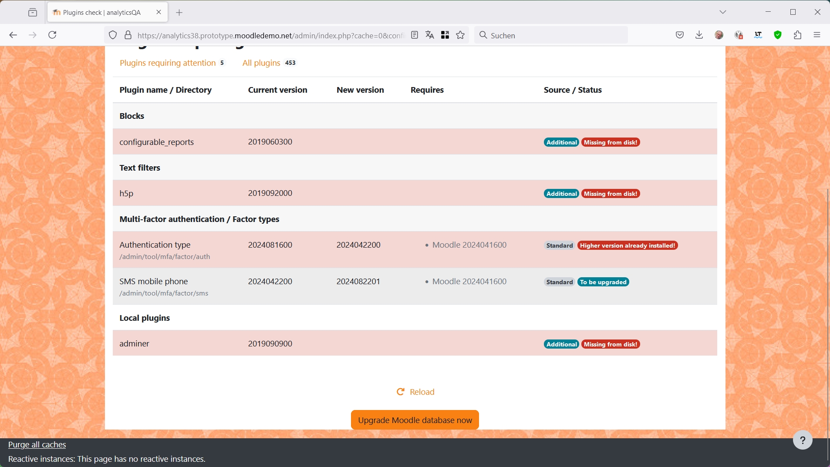Close the Plugins check tab
The height and width of the screenshot is (467, 830).
click(159, 12)
